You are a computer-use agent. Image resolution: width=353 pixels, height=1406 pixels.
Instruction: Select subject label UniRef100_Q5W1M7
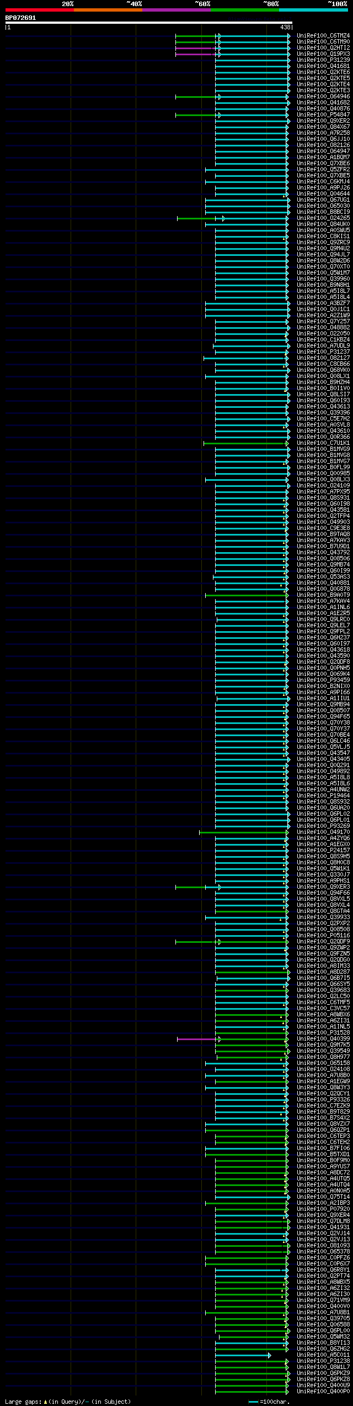pyautogui.click(x=323, y=273)
